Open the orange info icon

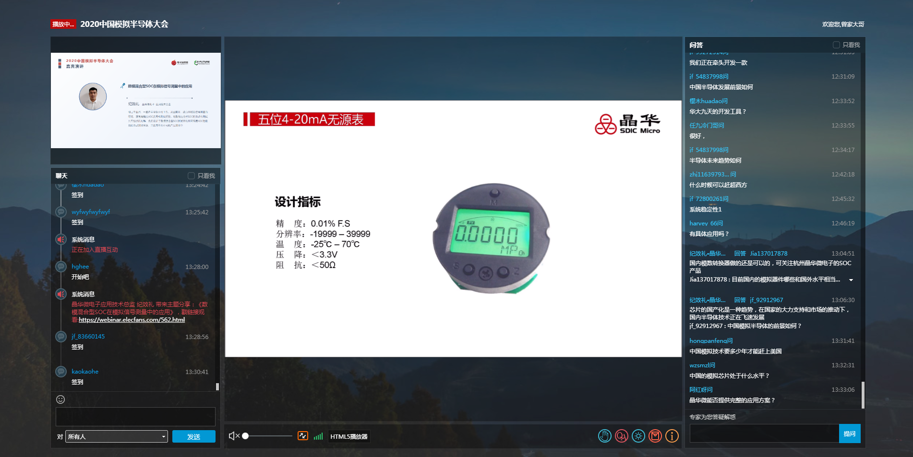tap(672, 436)
